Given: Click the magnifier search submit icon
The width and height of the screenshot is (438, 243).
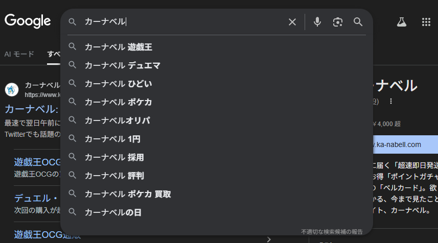Looking at the screenshot, I should click(x=358, y=22).
